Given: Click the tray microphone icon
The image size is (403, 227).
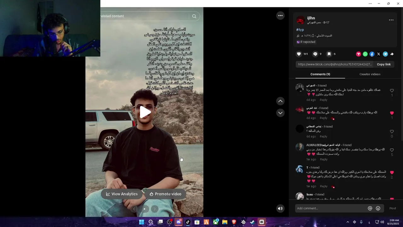Looking at the screenshot, I should [x=361, y=222].
